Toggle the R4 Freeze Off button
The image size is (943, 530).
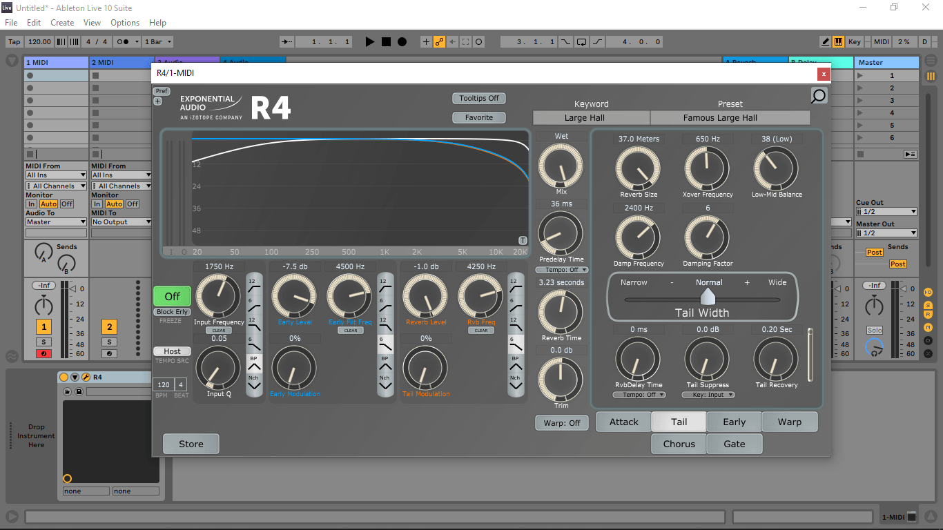click(173, 296)
